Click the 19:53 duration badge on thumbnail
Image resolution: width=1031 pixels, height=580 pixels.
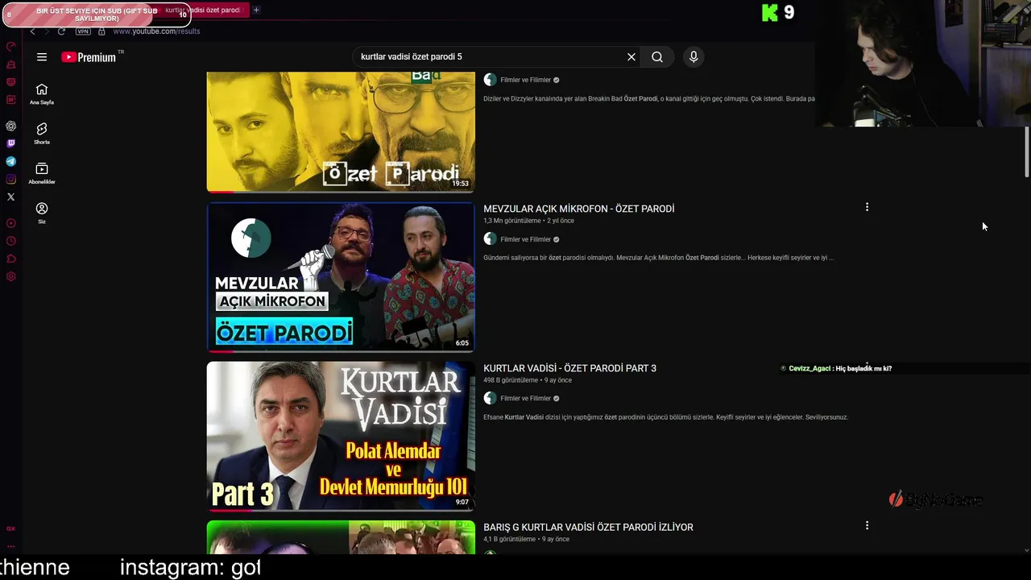coord(460,184)
